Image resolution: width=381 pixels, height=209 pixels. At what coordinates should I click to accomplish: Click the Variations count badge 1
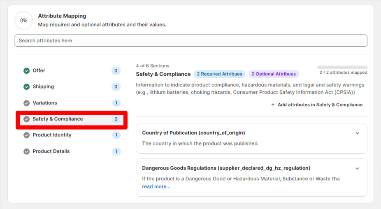coord(116,103)
